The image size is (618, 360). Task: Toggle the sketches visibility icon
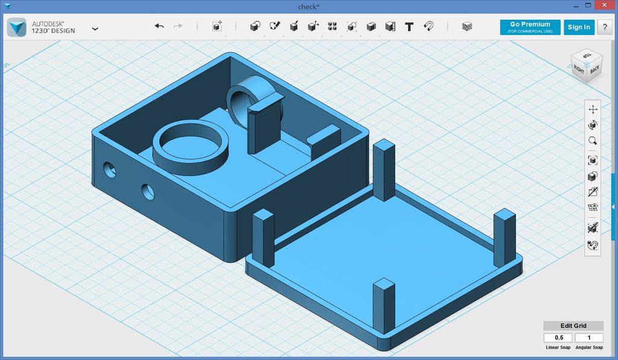[593, 192]
